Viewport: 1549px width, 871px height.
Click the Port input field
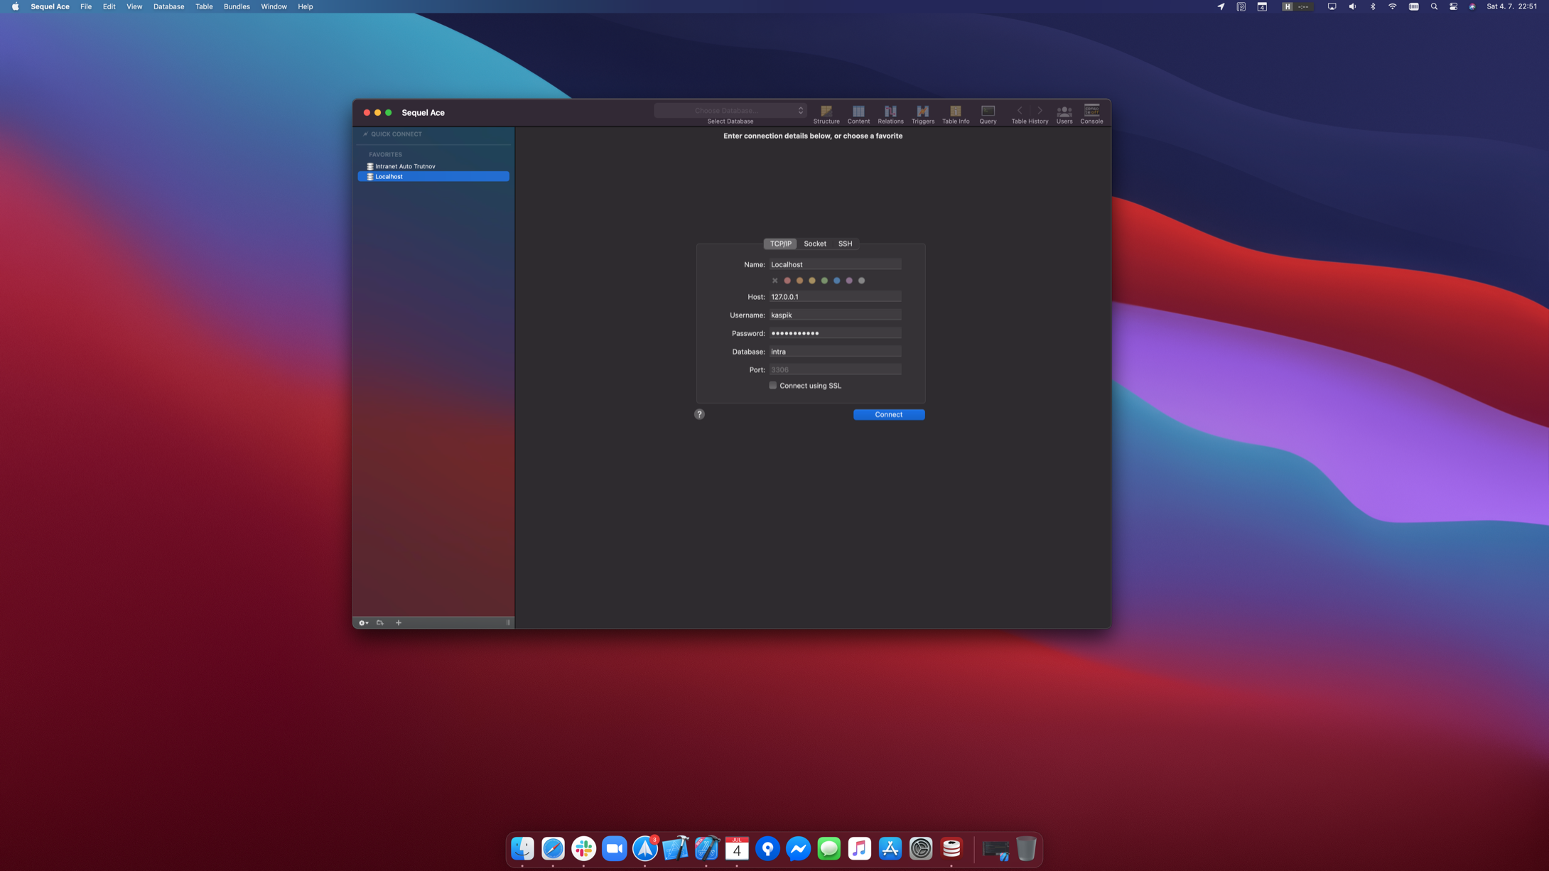(835, 369)
